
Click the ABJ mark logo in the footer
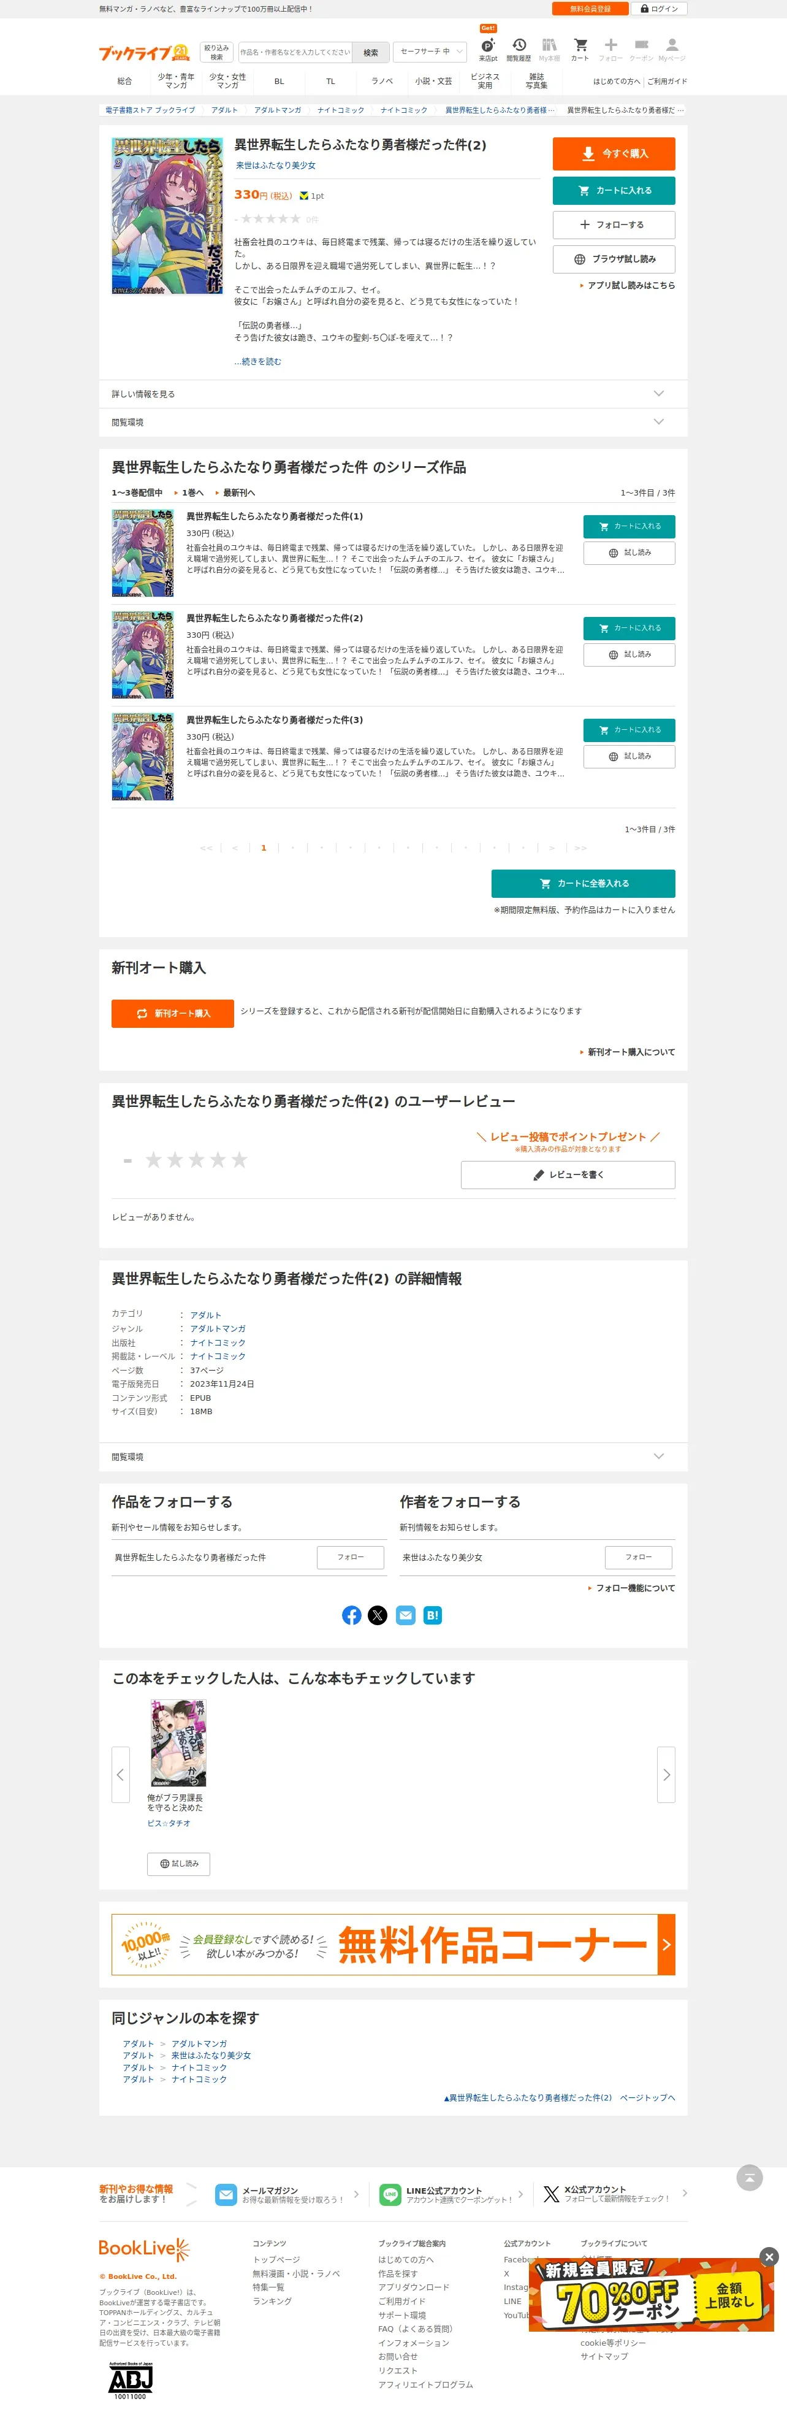click(x=130, y=2380)
